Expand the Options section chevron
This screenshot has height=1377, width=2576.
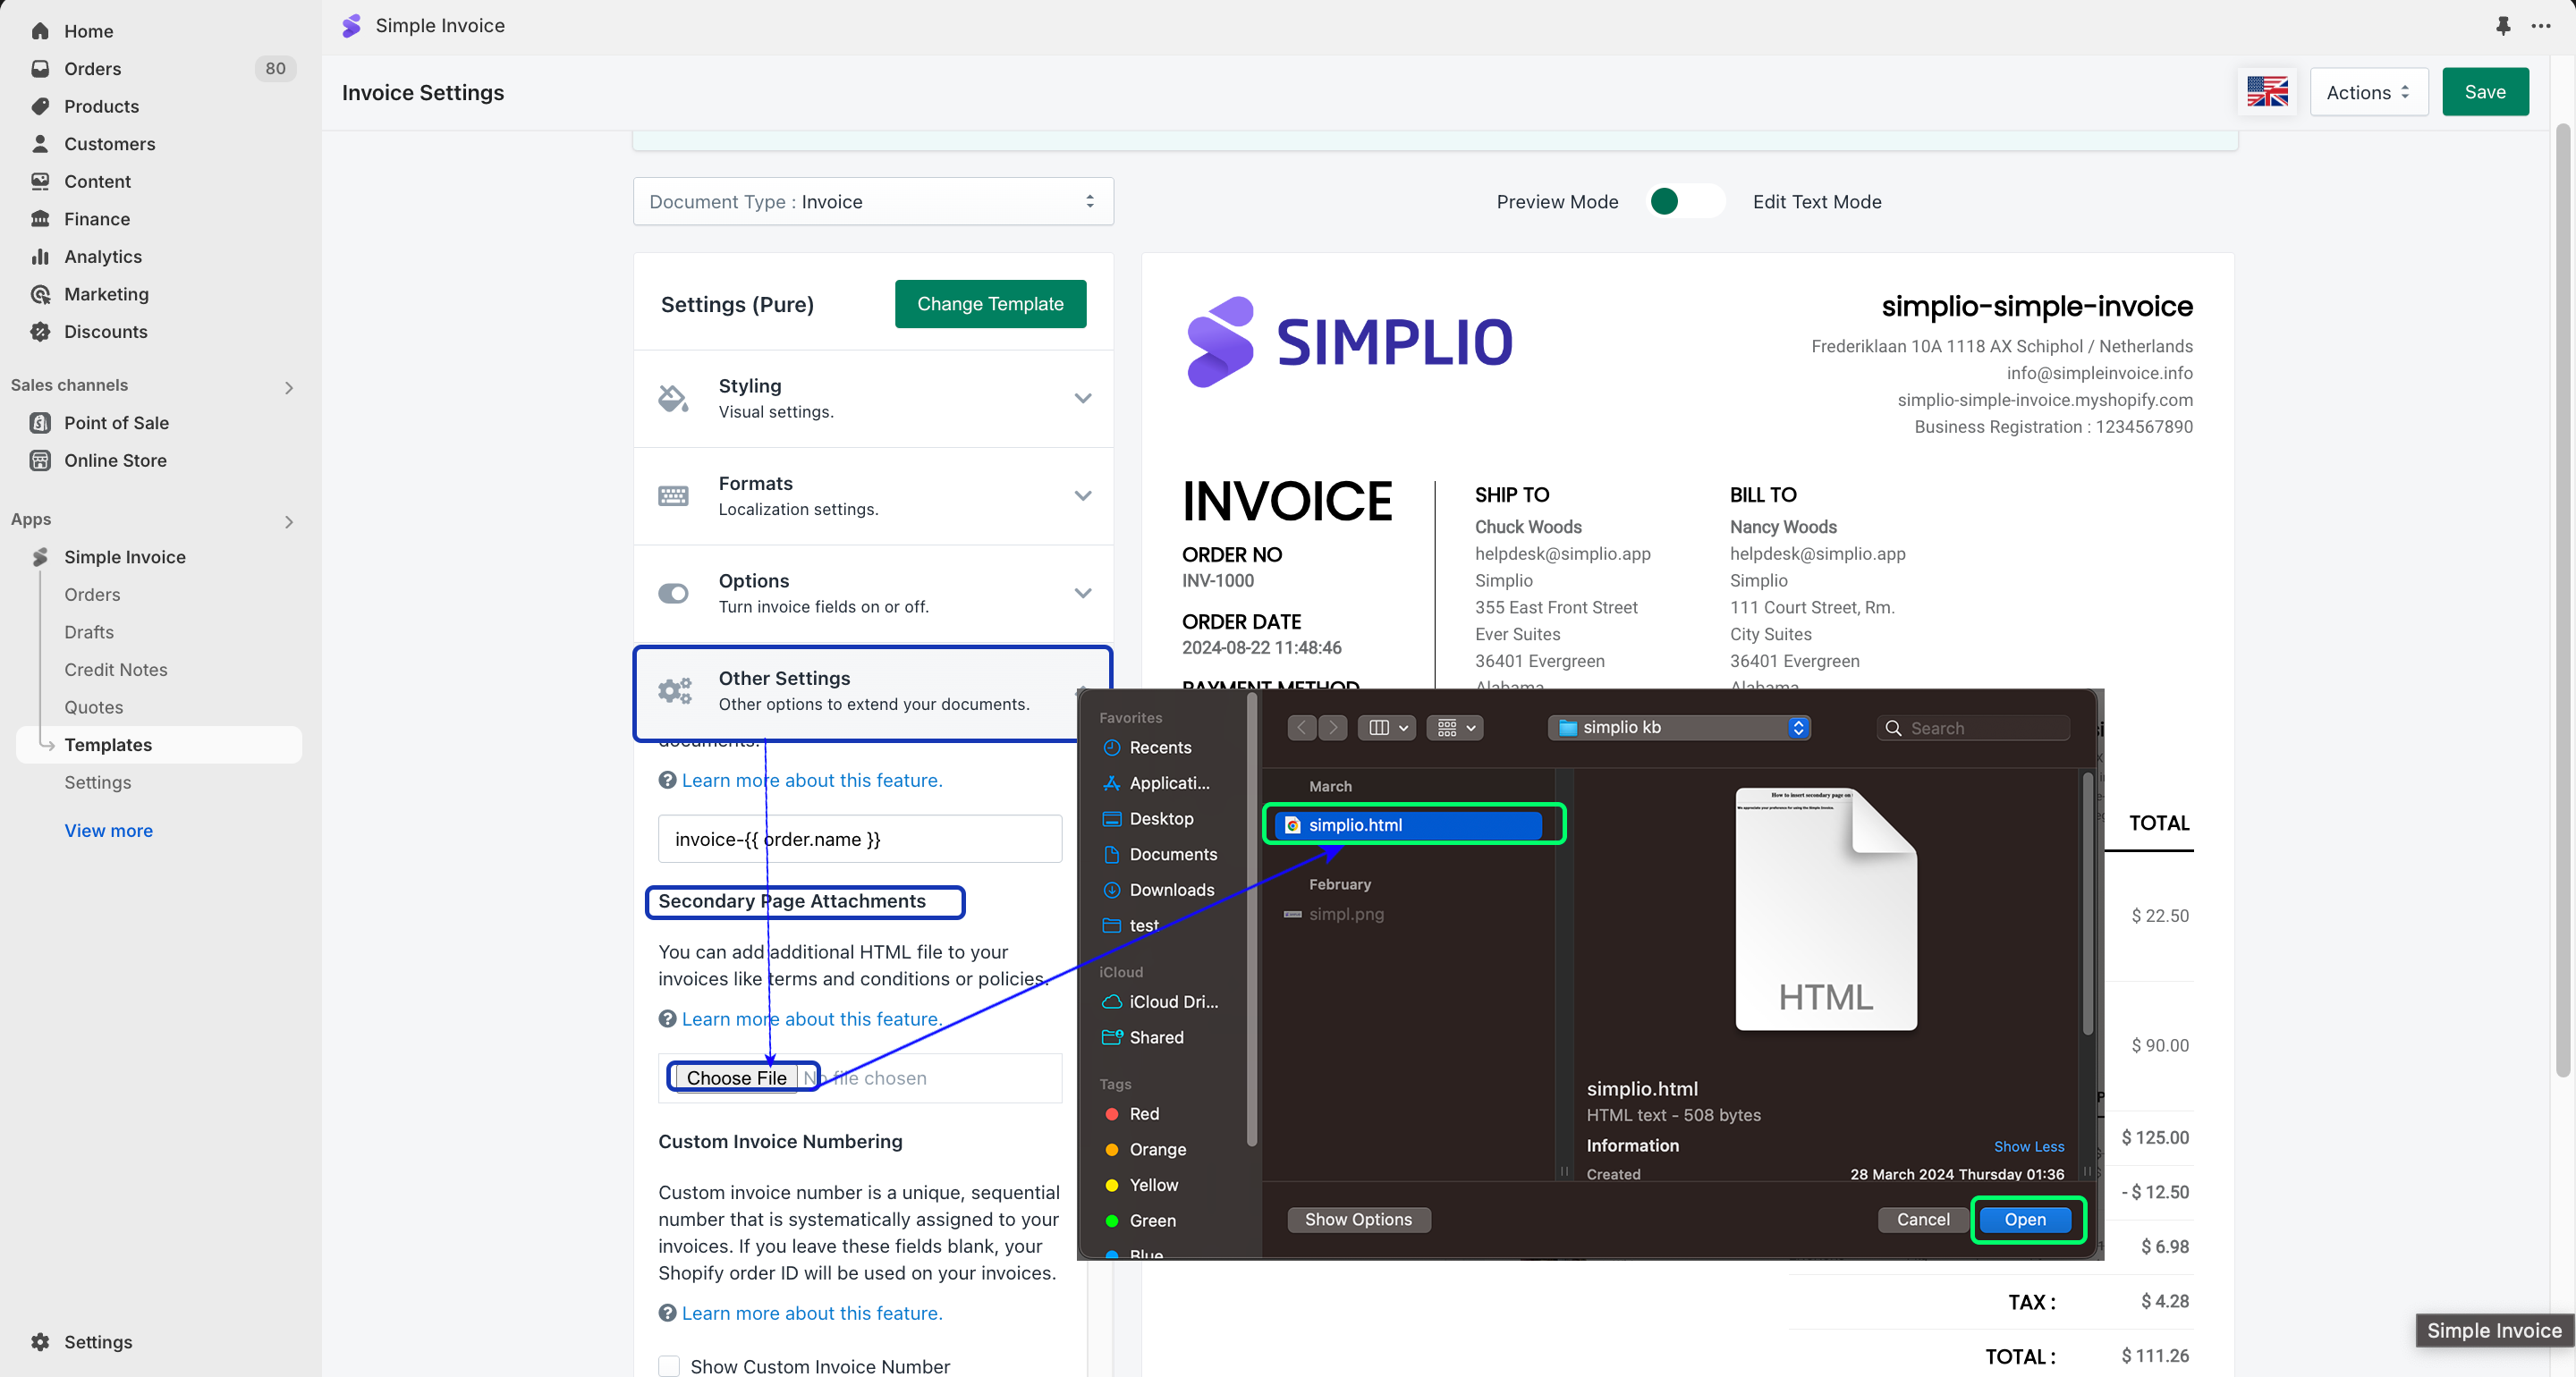1082,593
